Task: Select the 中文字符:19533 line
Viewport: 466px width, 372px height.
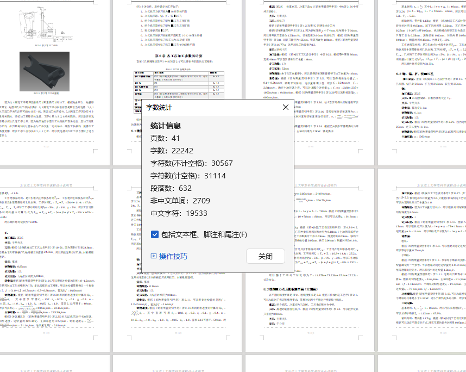Action: coord(179,213)
